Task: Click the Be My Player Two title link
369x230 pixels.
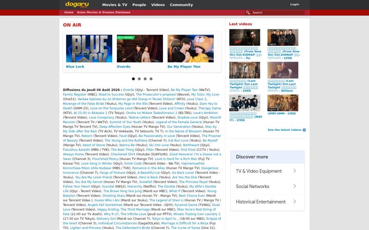Action: coord(184,66)
